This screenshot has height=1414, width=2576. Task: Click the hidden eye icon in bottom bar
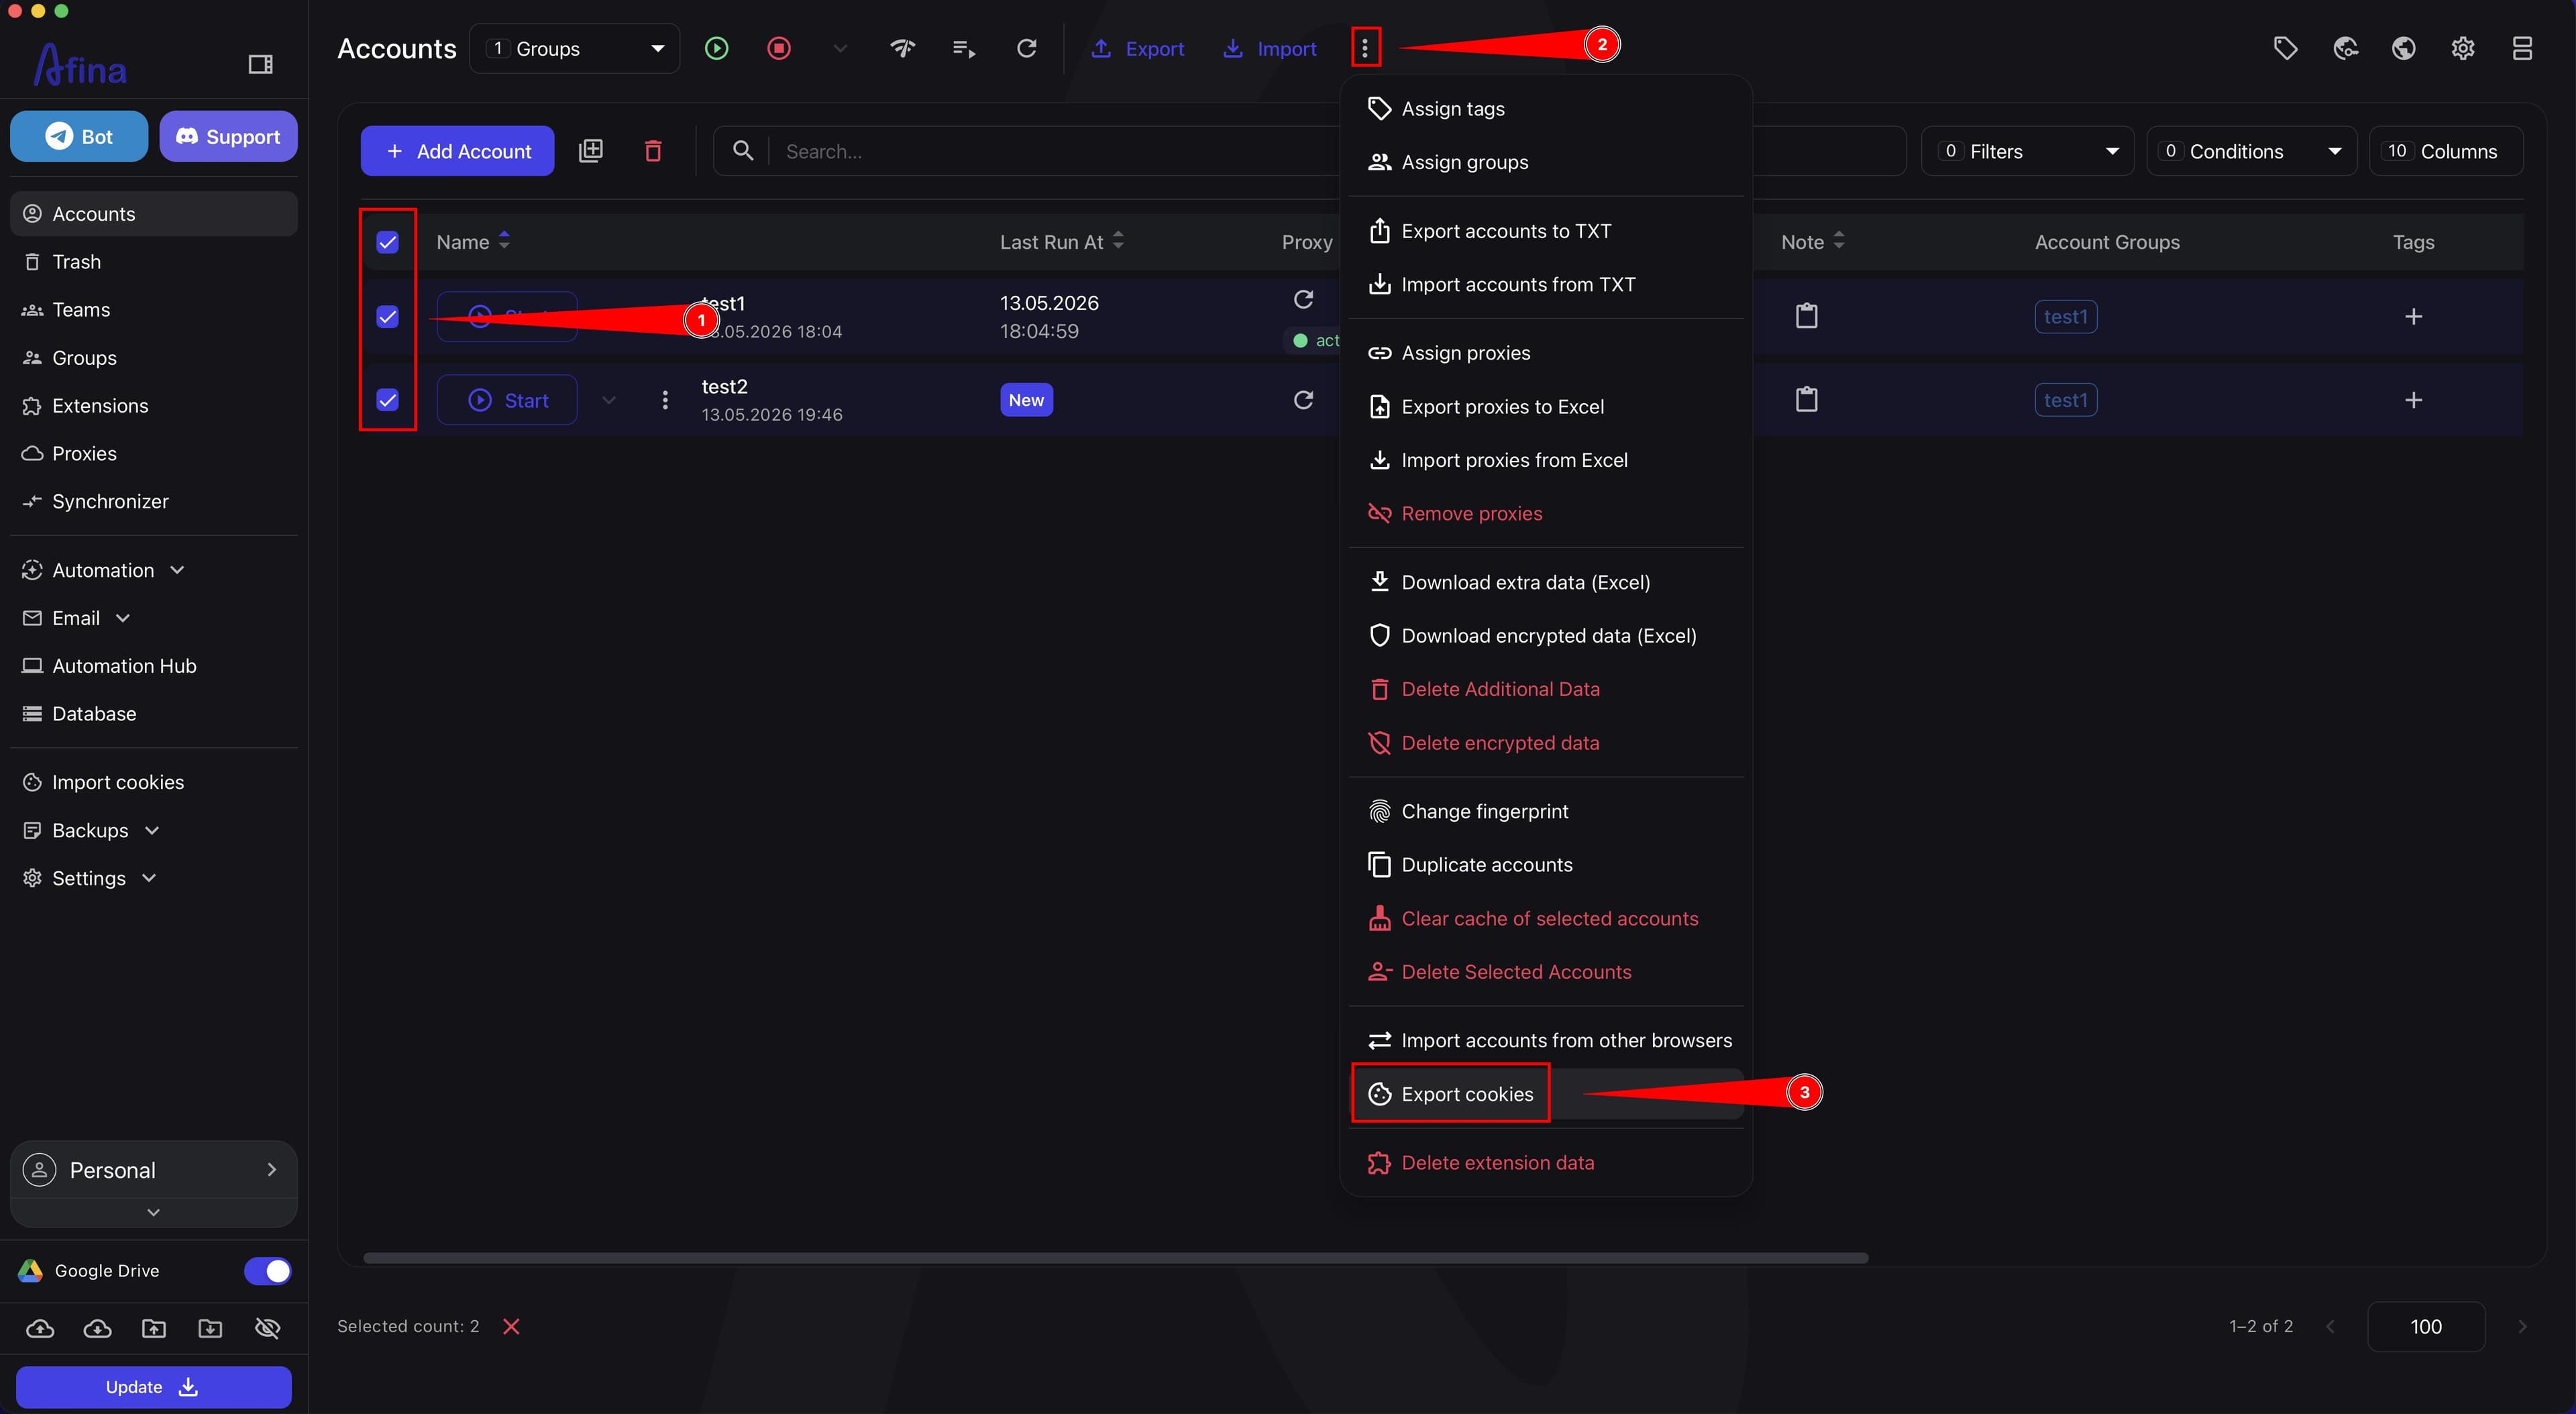[x=267, y=1328]
